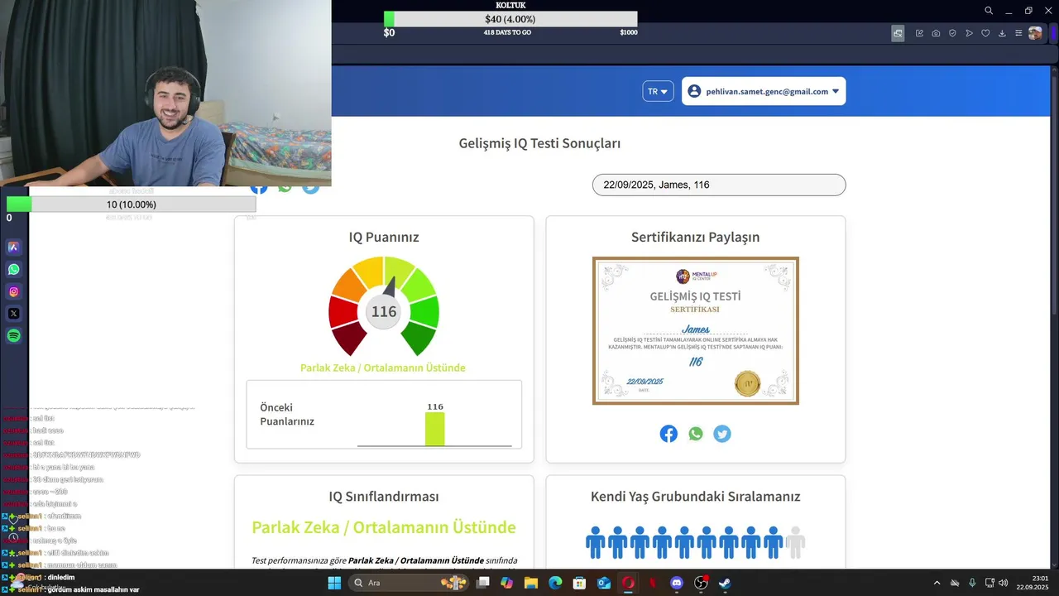Click the KOLTUK $40 donation progress bar
Image resolution: width=1059 pixels, height=596 pixels.
510,19
